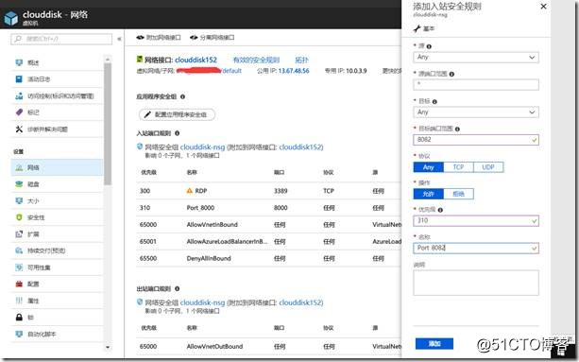Click the wrench 基本 mode toggle
The image size is (579, 362).
(x=424, y=28)
